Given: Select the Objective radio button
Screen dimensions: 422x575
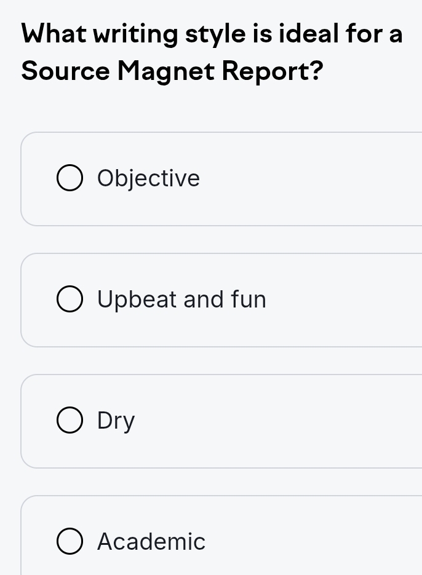Looking at the screenshot, I should pyautogui.click(x=70, y=179).
